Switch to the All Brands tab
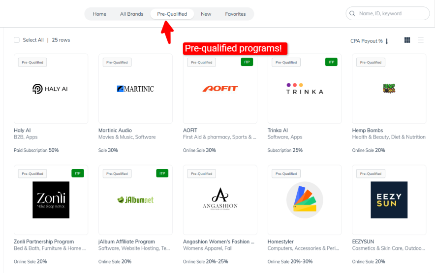 131,14
